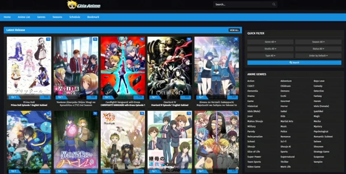
Task: Open the Overlord IV poster thumbnail
Action: [169, 68]
